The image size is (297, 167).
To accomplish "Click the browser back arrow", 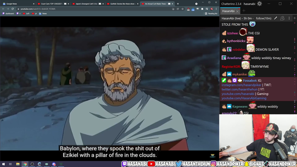I will point(3,9).
